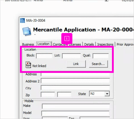Open the Contacts tab
The image size is (134, 119).
click(59, 44)
